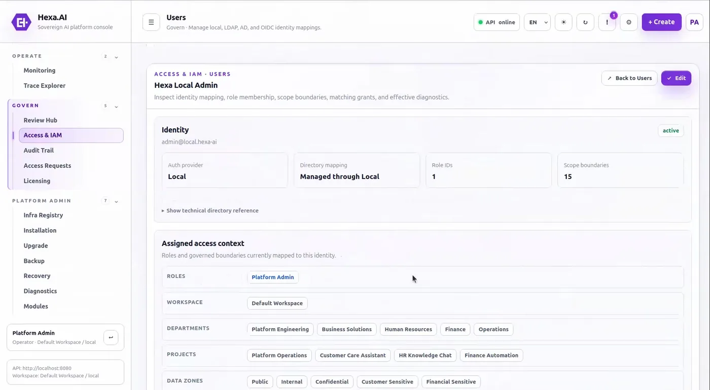This screenshot has height=390, width=710.
Task: Select the Public data zone chip
Action: (260, 382)
